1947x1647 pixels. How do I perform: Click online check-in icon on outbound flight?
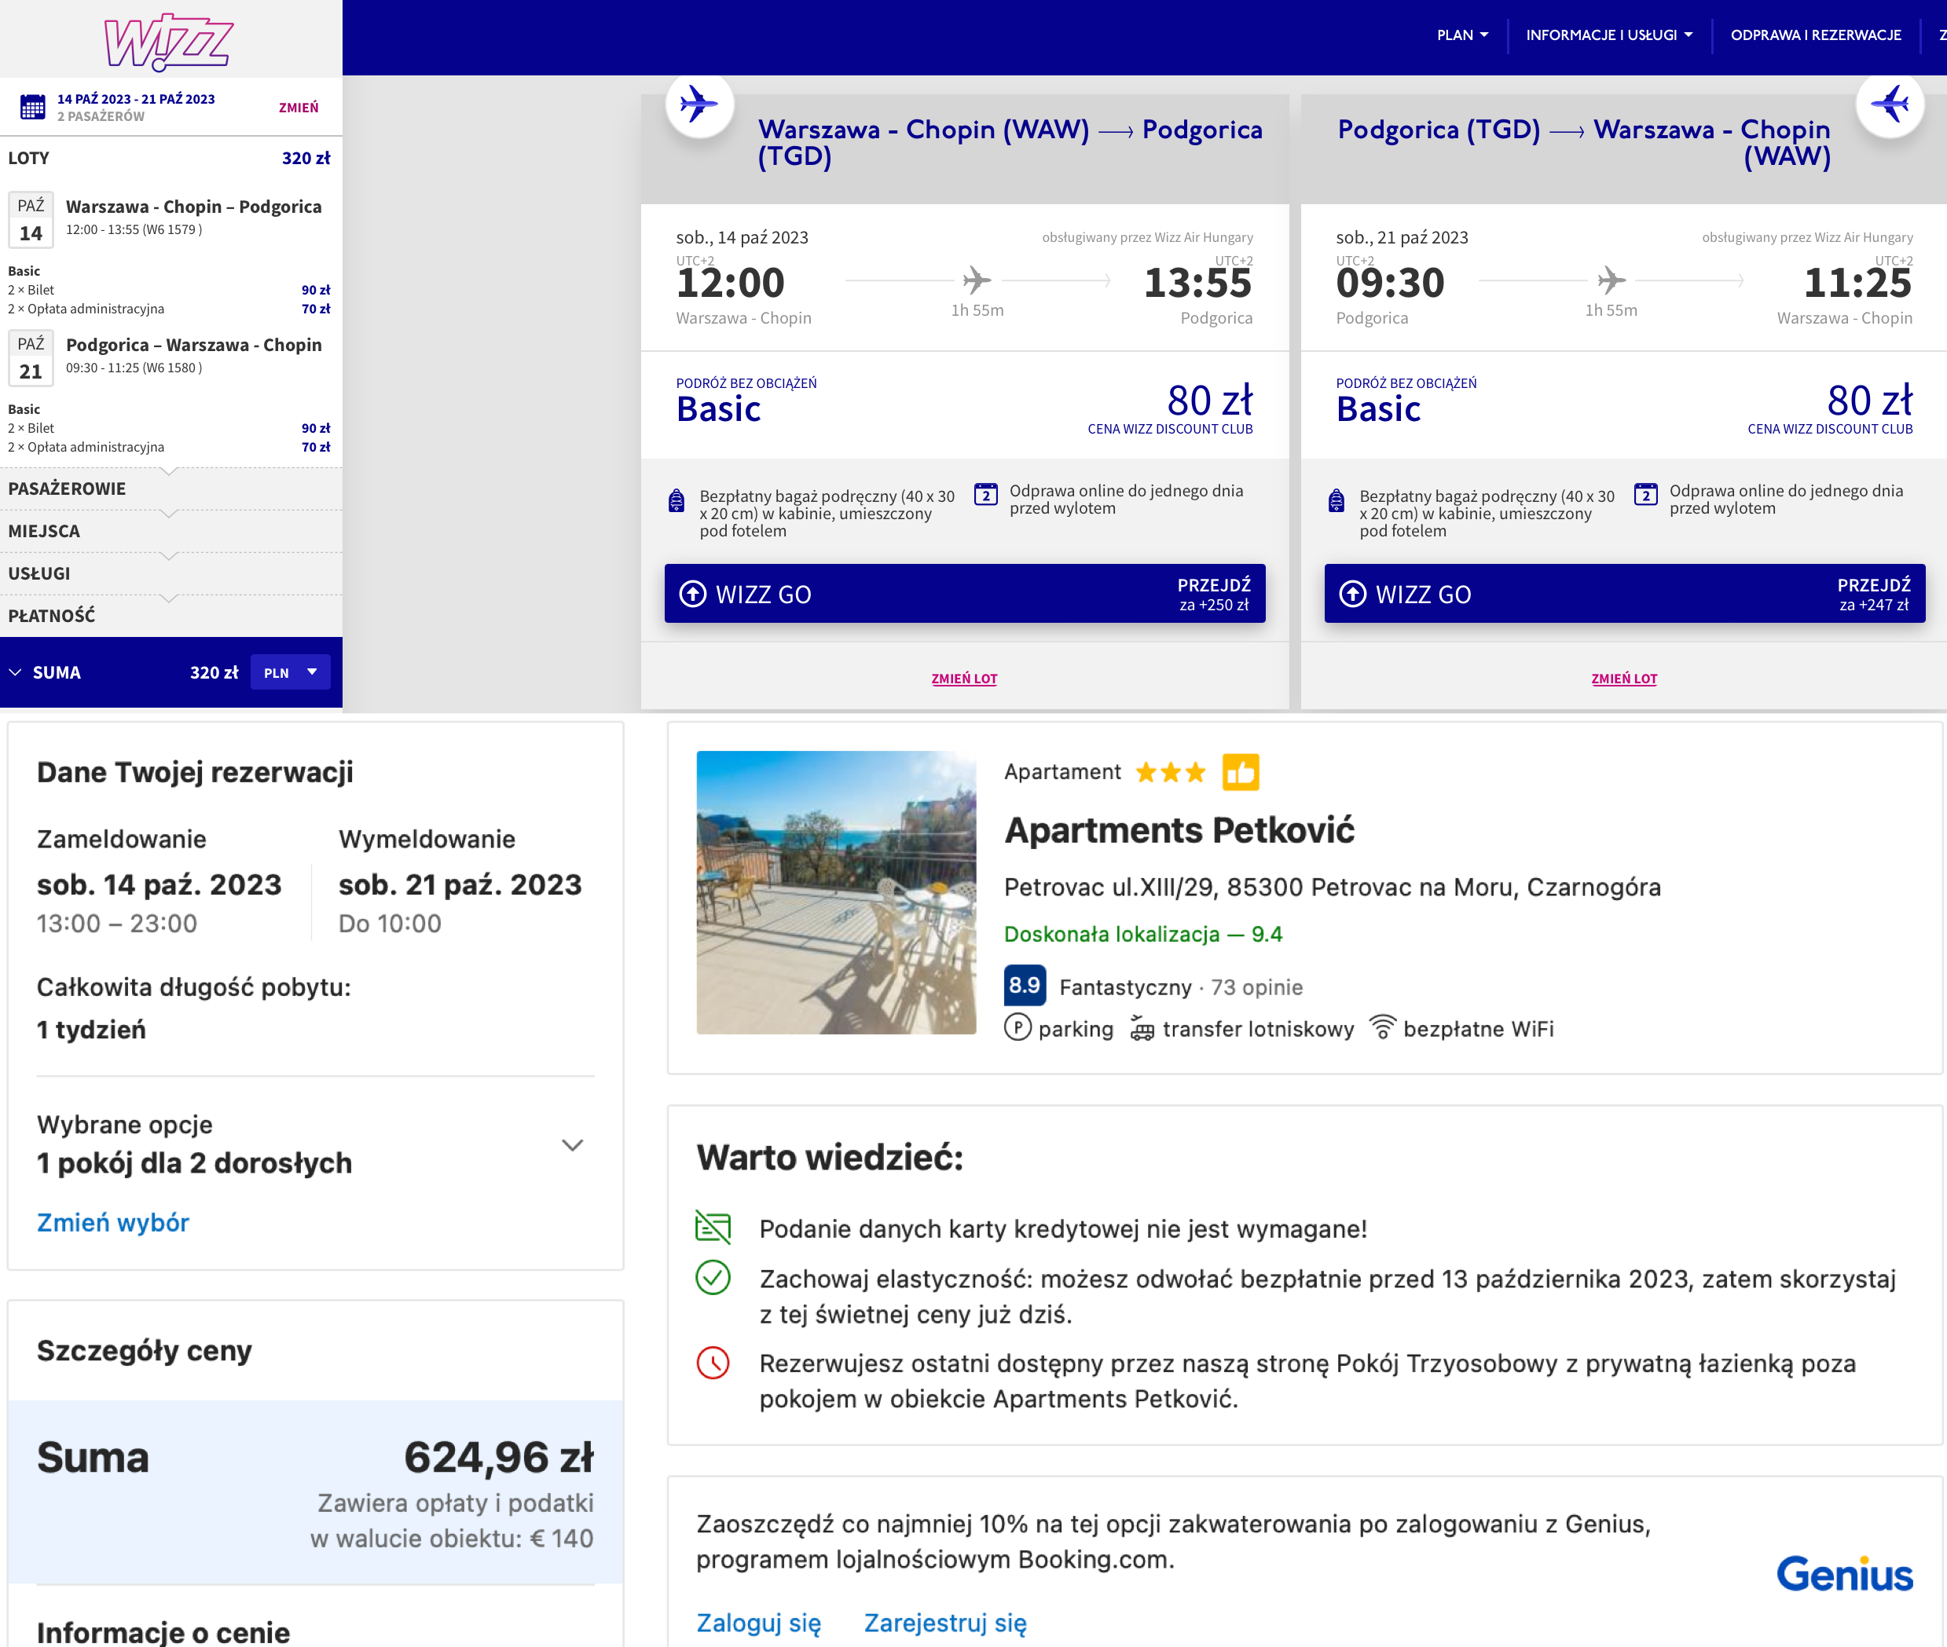(985, 494)
